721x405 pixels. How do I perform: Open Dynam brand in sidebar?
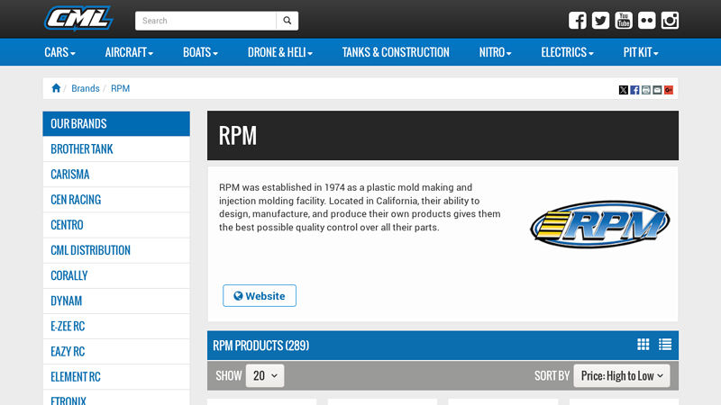click(116, 301)
